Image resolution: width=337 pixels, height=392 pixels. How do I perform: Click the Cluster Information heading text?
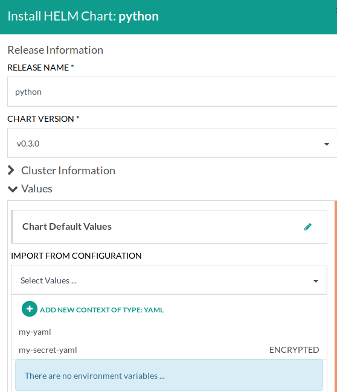68,171
